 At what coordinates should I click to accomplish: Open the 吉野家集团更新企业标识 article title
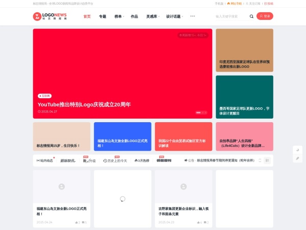coord(184,212)
